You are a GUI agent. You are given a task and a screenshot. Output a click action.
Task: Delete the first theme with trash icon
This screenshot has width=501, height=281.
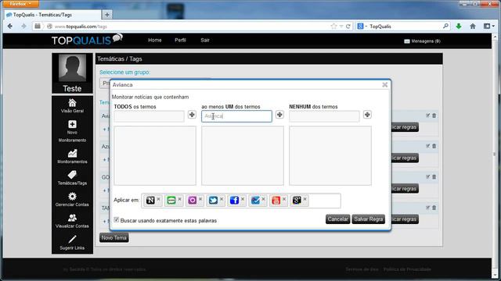coord(434,116)
